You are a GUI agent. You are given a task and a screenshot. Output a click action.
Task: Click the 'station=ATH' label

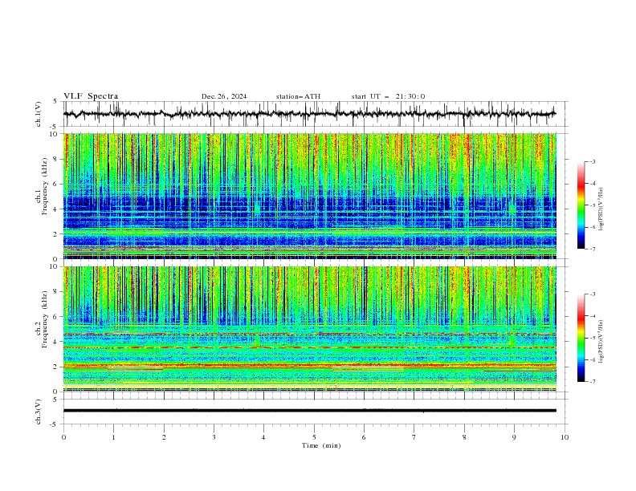click(298, 96)
